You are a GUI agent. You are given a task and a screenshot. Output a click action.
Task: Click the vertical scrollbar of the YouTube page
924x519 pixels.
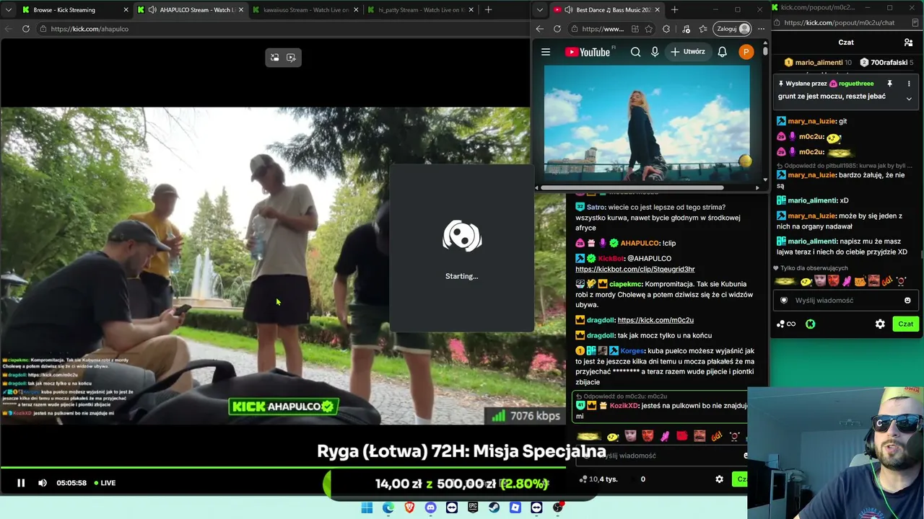(x=764, y=53)
